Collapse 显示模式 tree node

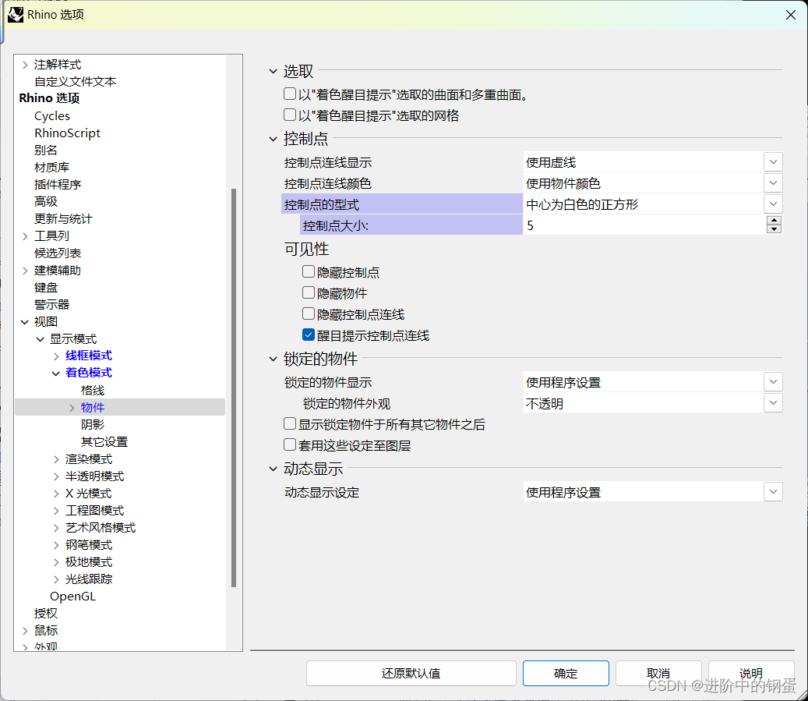[41, 339]
